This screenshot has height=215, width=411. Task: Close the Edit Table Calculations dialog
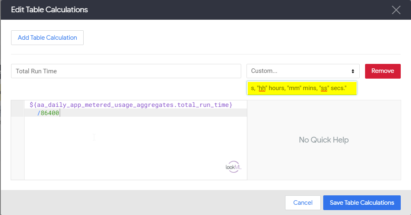[x=396, y=10]
